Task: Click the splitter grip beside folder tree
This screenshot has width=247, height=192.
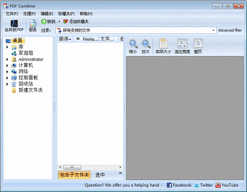Action: pyautogui.click(x=55, y=108)
